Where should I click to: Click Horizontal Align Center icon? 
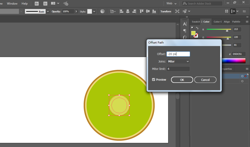click(128, 11)
